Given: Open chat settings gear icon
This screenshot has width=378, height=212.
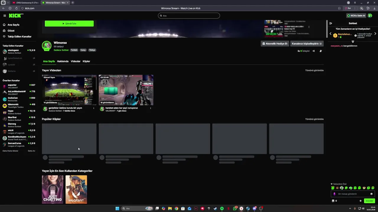Looking at the screenshot, I should pyautogui.click(x=361, y=201).
